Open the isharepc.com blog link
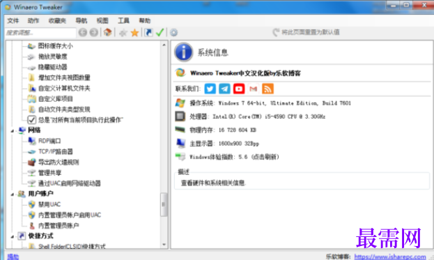 point(390,257)
